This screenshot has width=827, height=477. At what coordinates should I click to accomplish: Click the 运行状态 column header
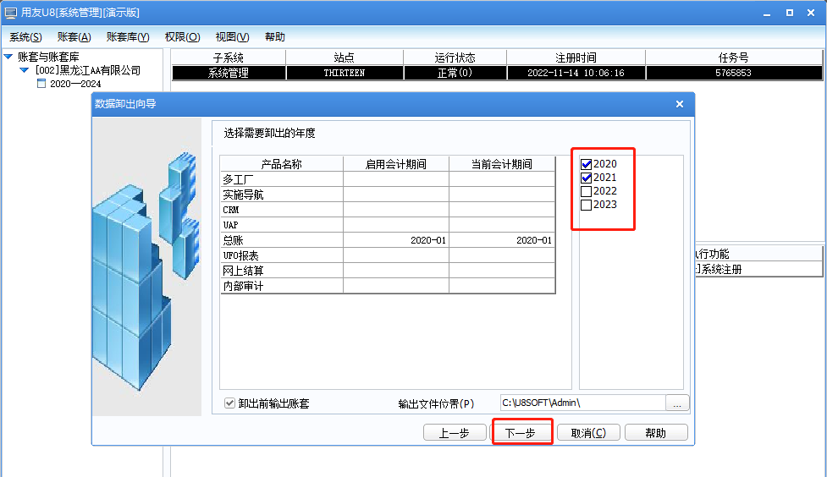tap(455, 58)
